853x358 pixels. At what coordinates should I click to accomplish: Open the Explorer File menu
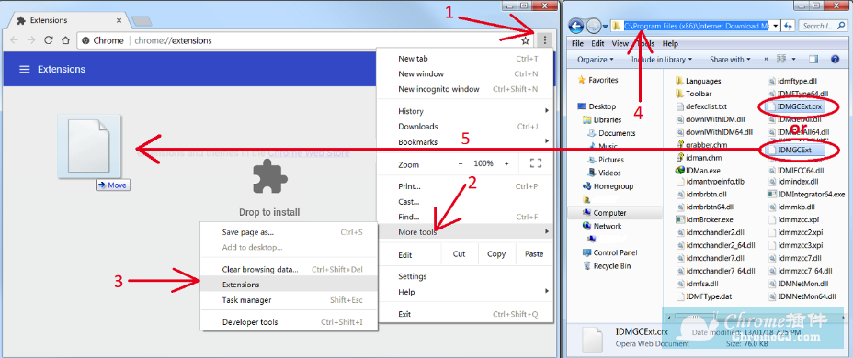click(578, 43)
